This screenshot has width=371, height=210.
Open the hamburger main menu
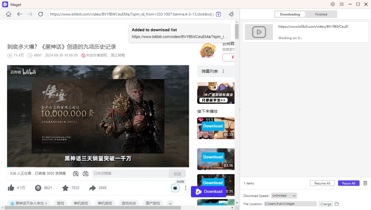click(342, 4)
